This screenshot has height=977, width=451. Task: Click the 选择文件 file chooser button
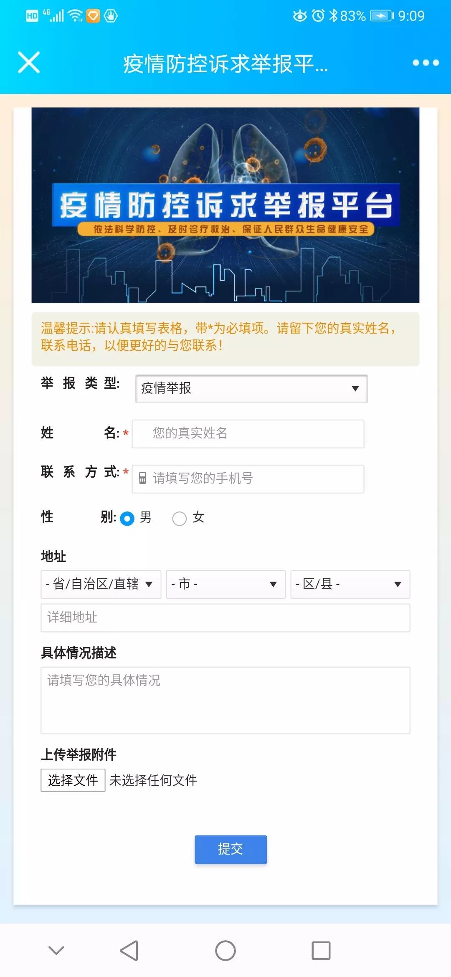tap(73, 780)
